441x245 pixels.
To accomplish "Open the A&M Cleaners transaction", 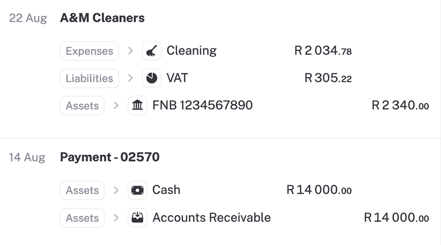I will [102, 18].
